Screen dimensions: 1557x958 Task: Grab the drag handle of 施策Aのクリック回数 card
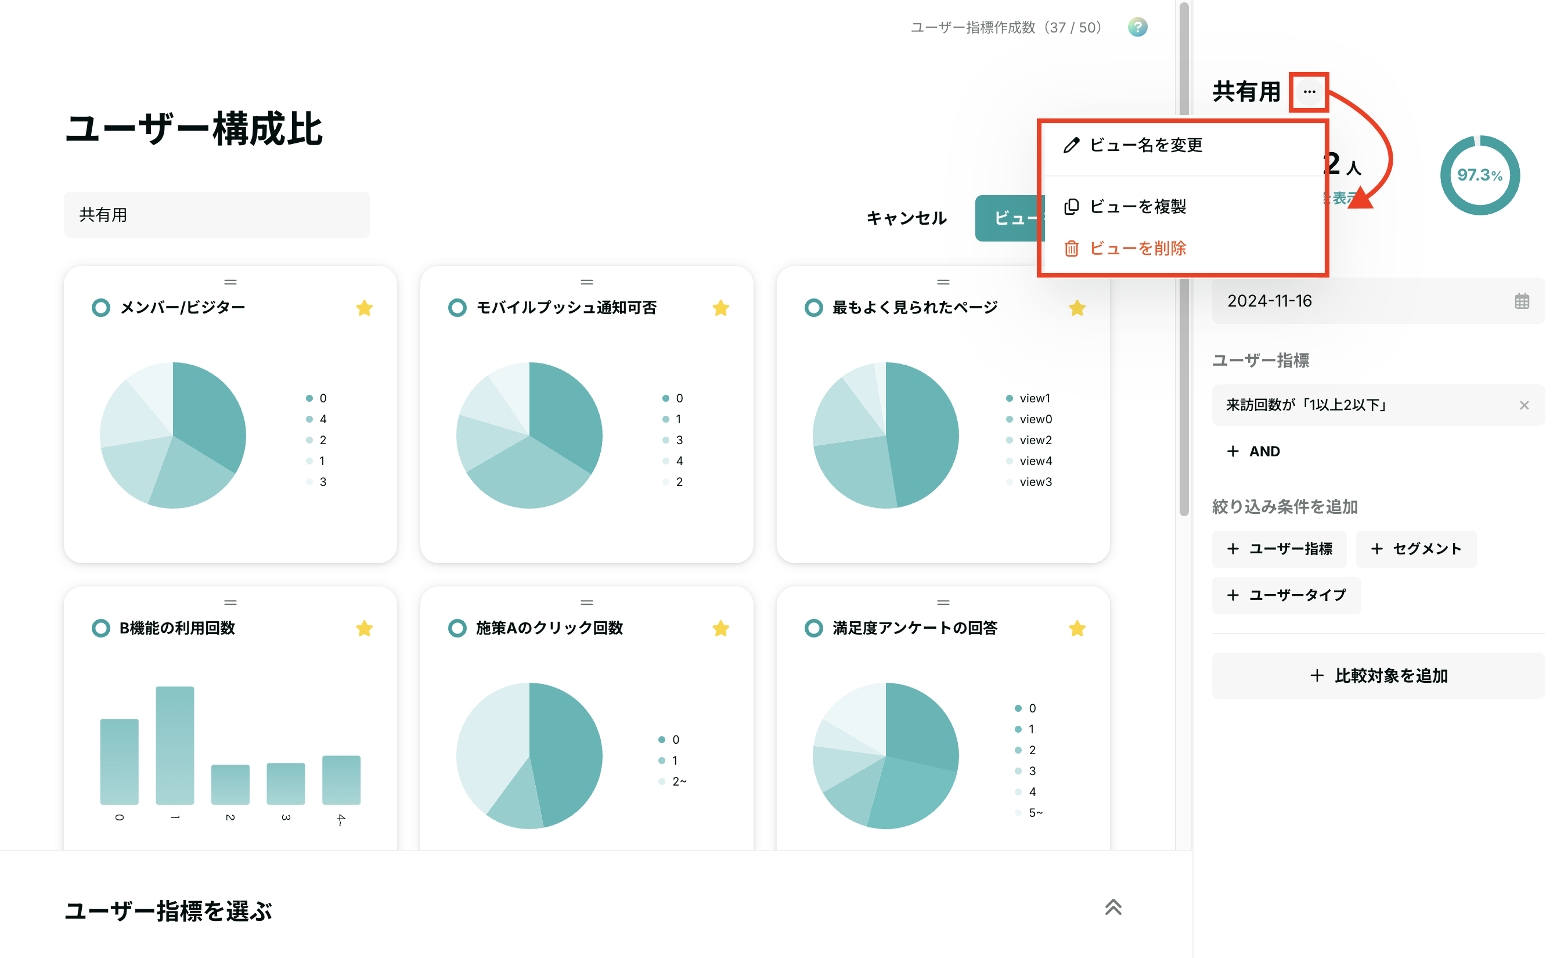(586, 603)
